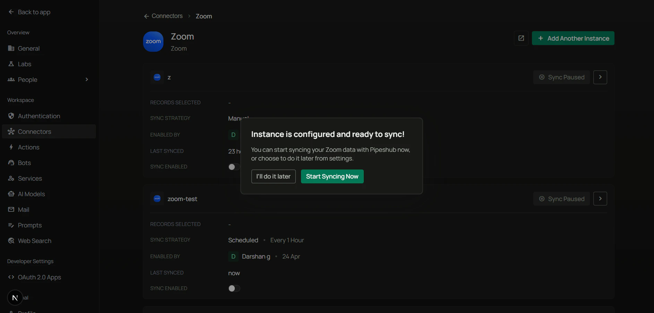The image size is (654, 313).
Task: Open Prompts sidebar item
Action: tap(49, 225)
